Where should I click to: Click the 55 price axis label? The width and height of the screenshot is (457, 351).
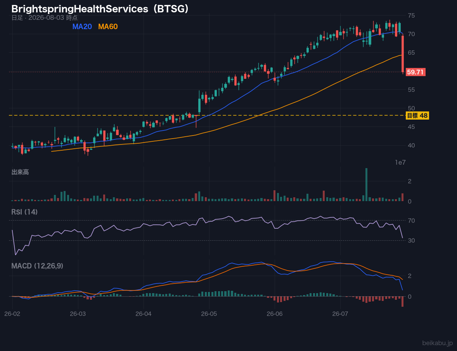click(x=411, y=90)
